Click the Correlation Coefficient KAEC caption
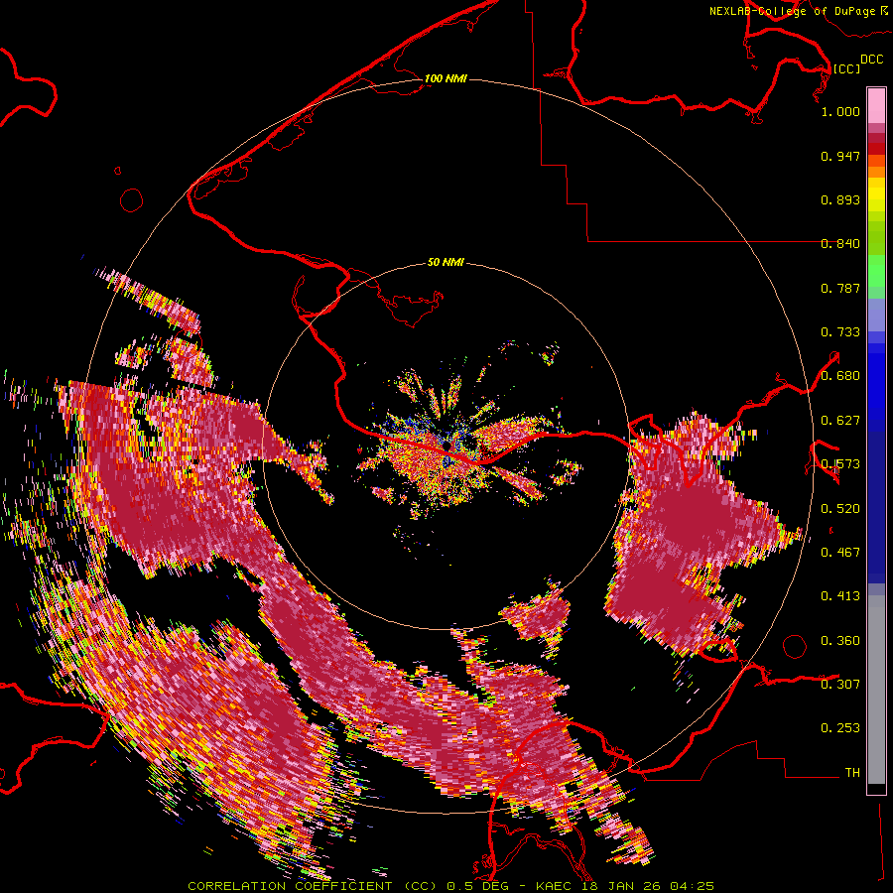This screenshot has width=893, height=893. coord(450,886)
